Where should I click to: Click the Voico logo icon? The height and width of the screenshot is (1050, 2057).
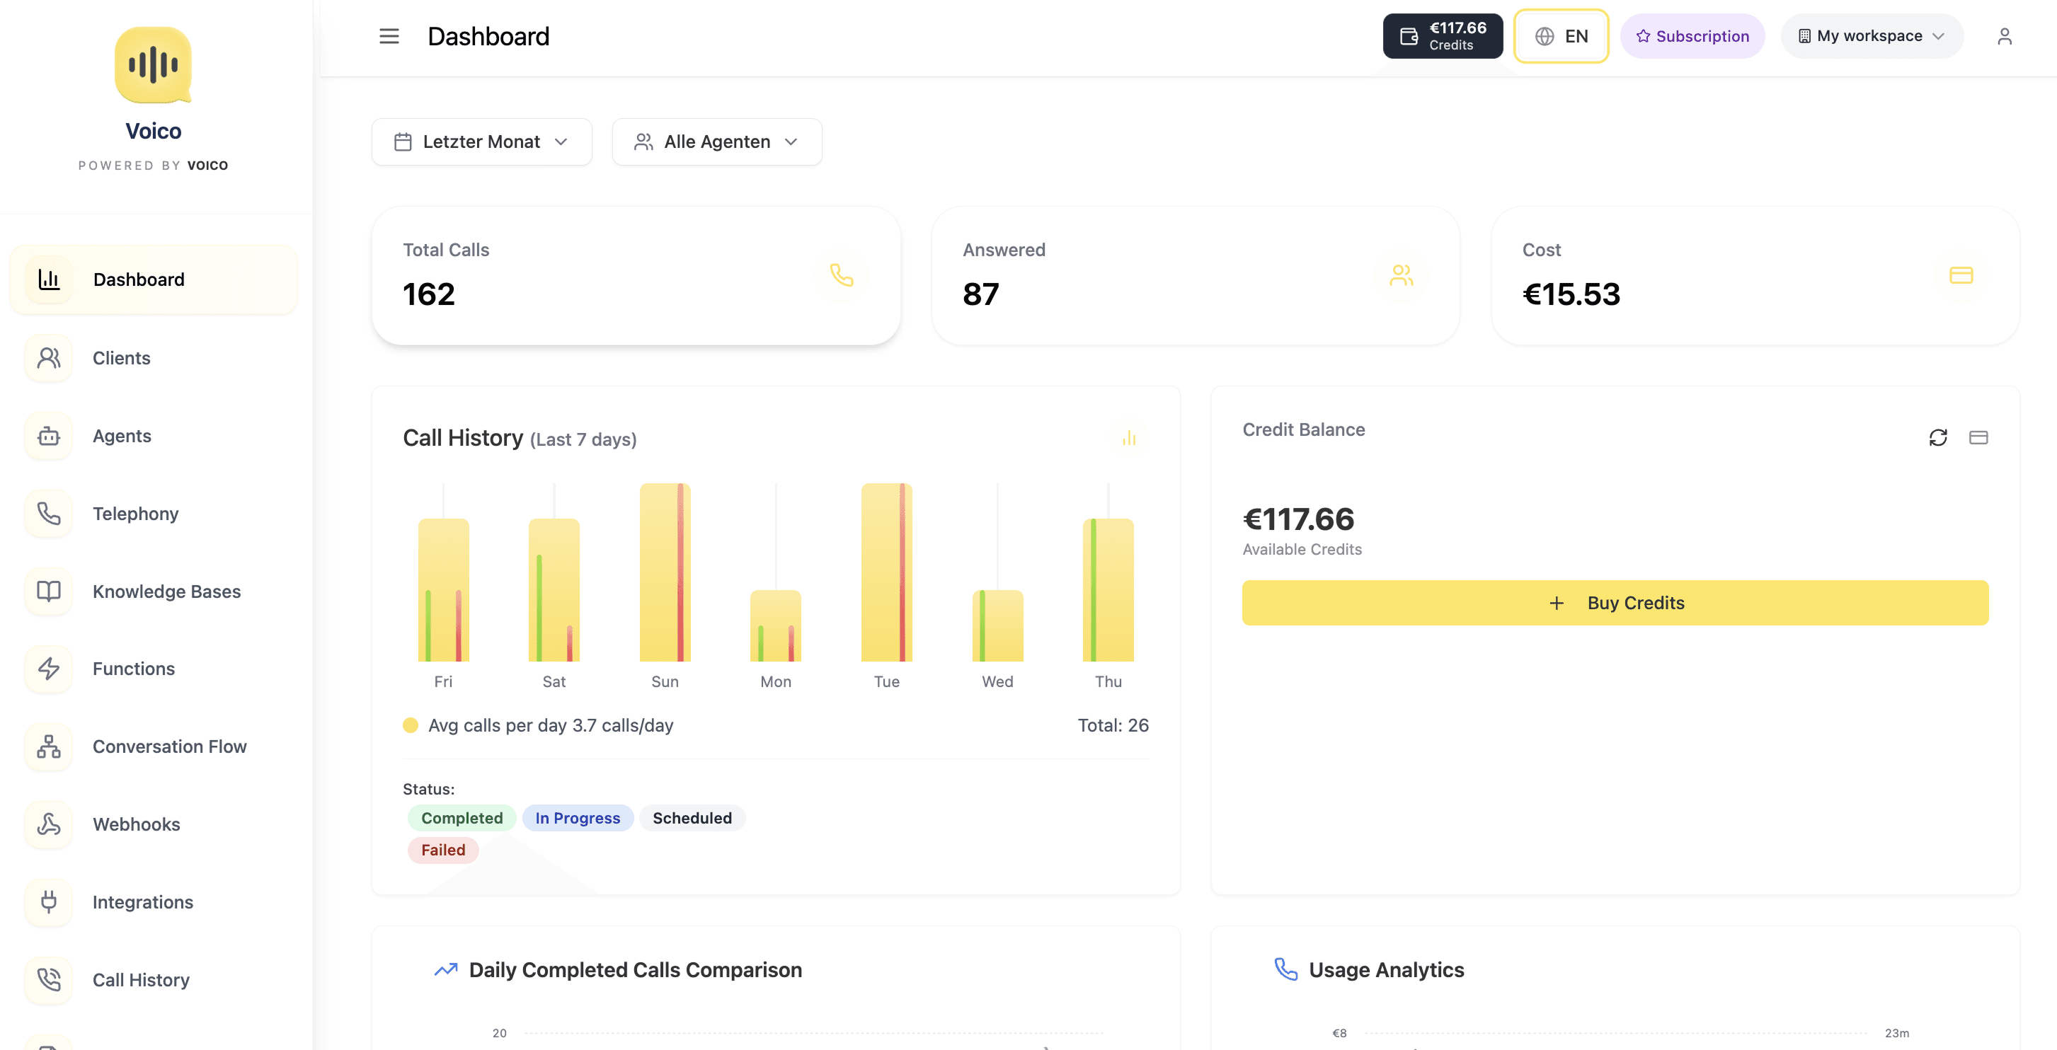coord(154,66)
